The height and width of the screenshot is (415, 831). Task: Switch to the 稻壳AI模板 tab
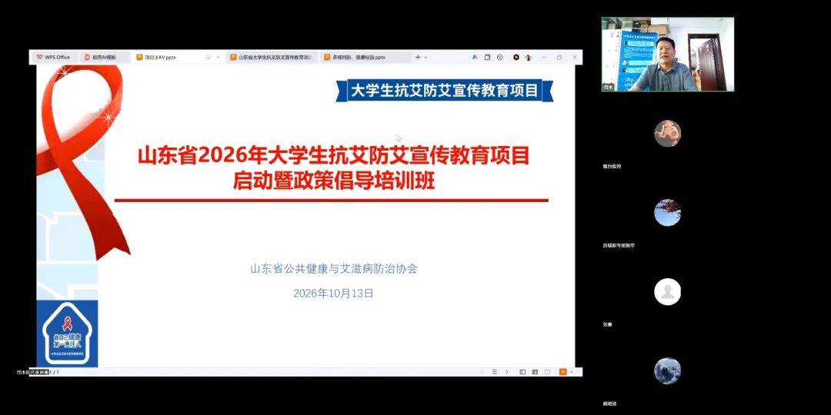point(104,57)
